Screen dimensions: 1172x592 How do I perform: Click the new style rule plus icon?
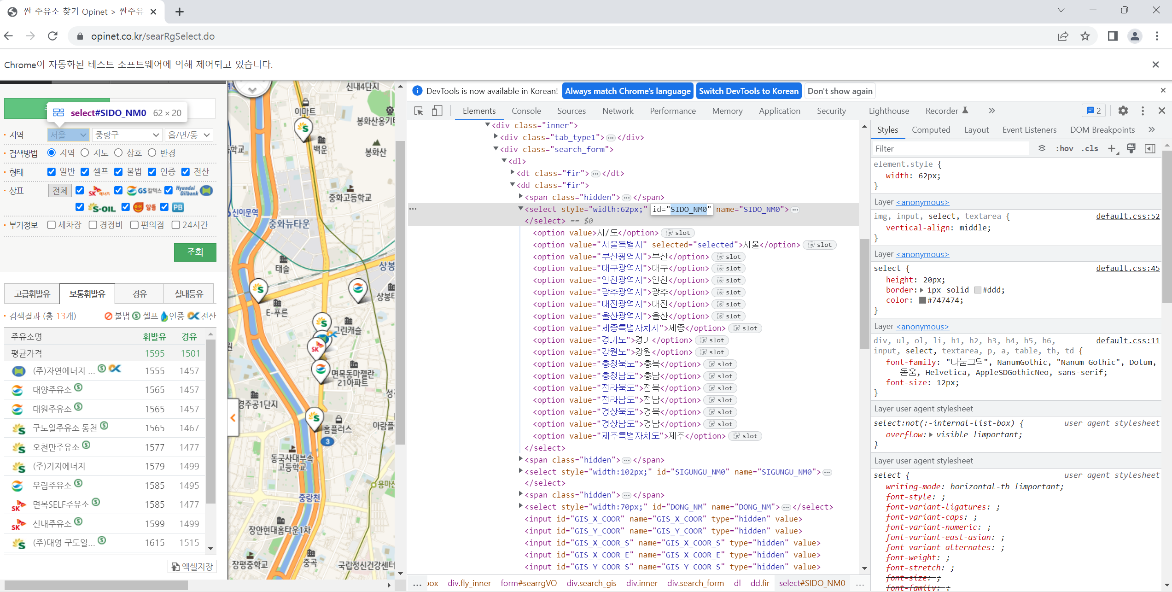(1111, 148)
